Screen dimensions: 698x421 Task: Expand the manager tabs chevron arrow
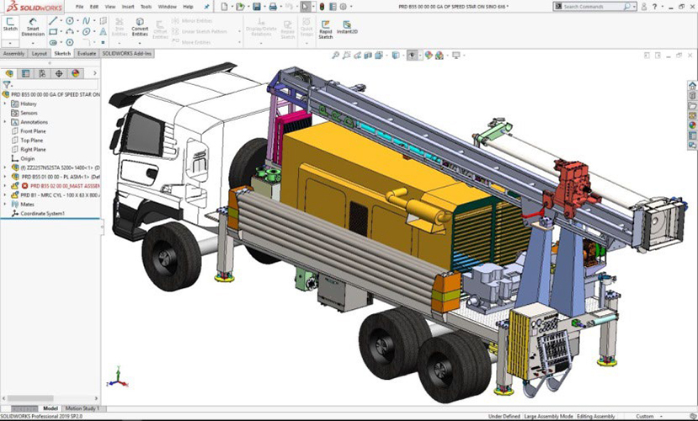click(x=94, y=73)
